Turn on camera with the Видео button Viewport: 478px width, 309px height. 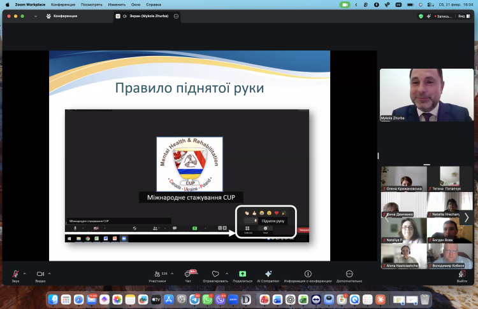coord(40,273)
